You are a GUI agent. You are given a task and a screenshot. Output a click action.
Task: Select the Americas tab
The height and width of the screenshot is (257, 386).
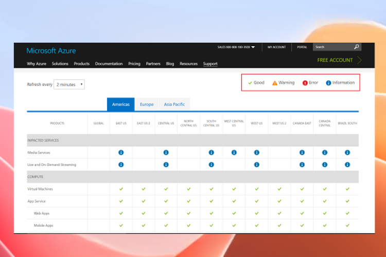point(120,104)
